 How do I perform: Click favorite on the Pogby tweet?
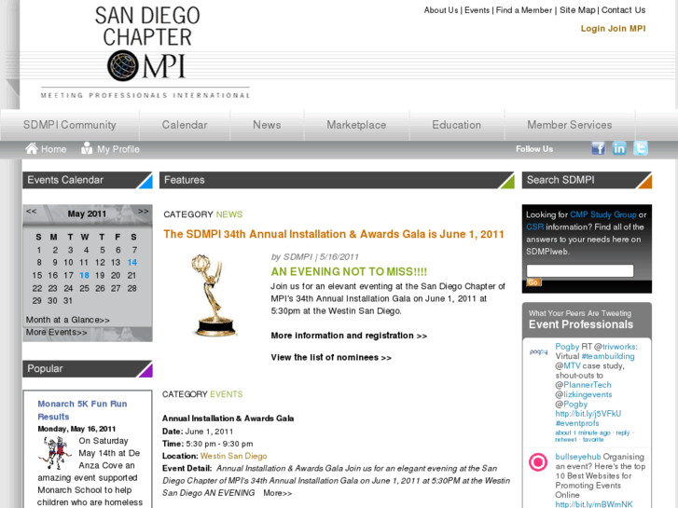click(x=593, y=440)
